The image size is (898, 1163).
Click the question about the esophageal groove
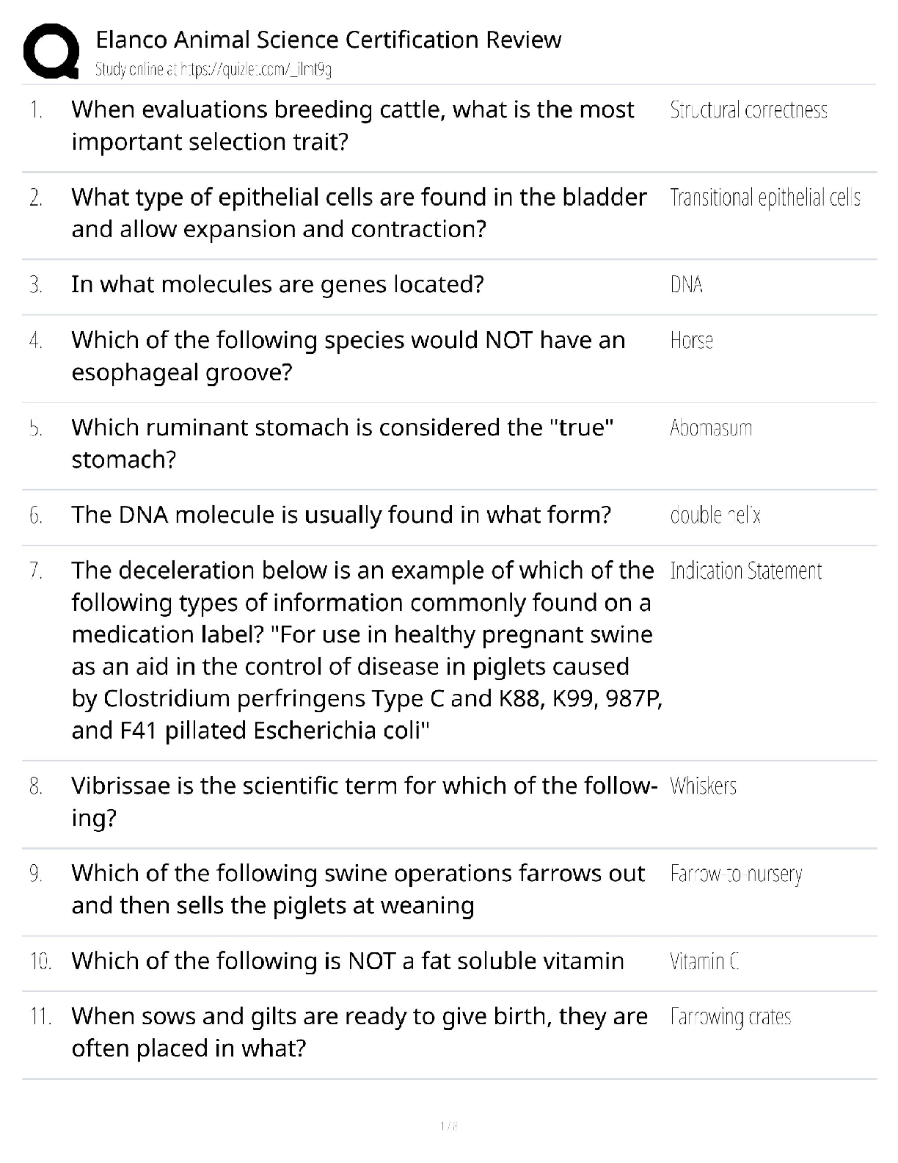click(x=348, y=356)
